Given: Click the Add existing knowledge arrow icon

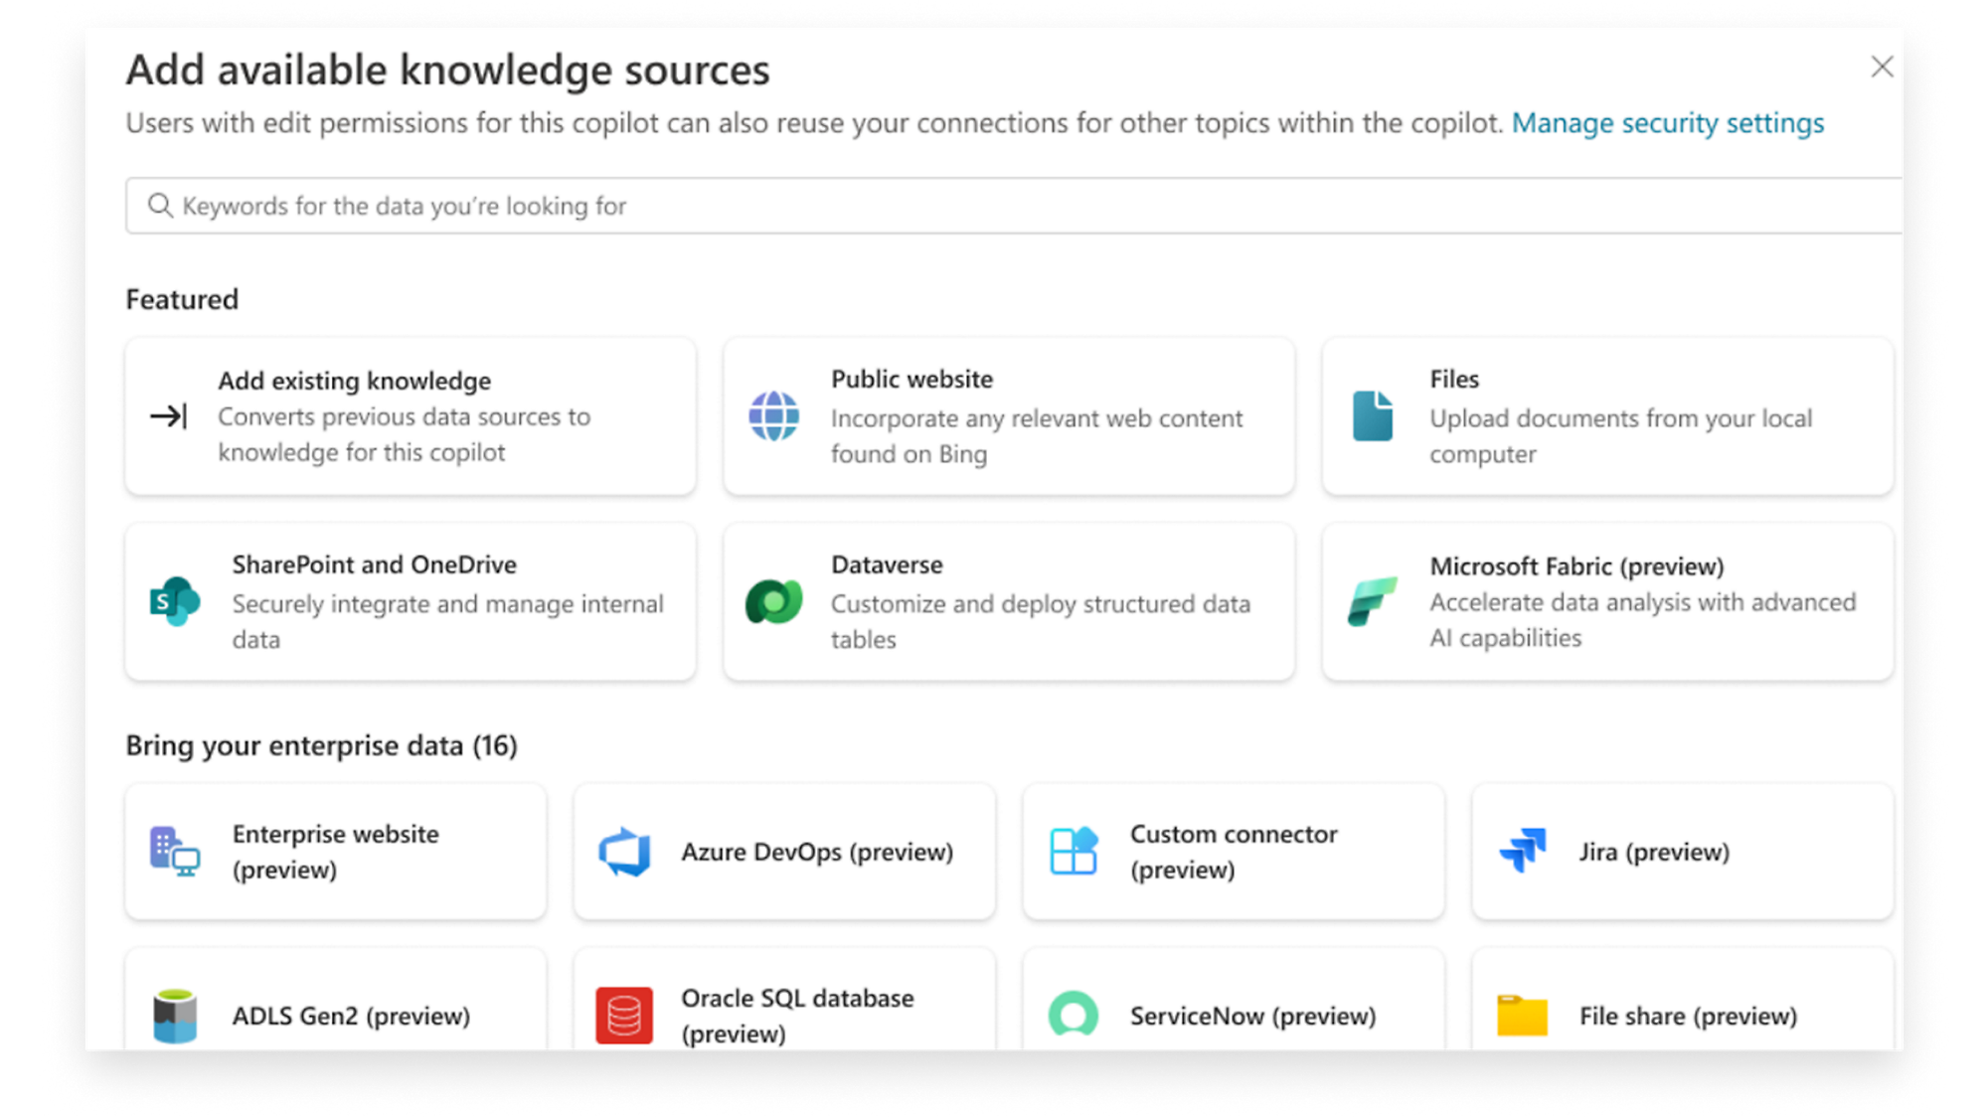Looking at the screenshot, I should point(168,415).
